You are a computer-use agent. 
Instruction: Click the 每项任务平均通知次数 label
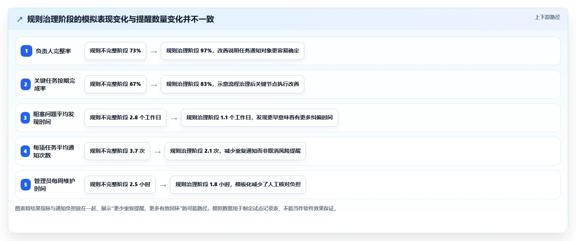coord(54,151)
